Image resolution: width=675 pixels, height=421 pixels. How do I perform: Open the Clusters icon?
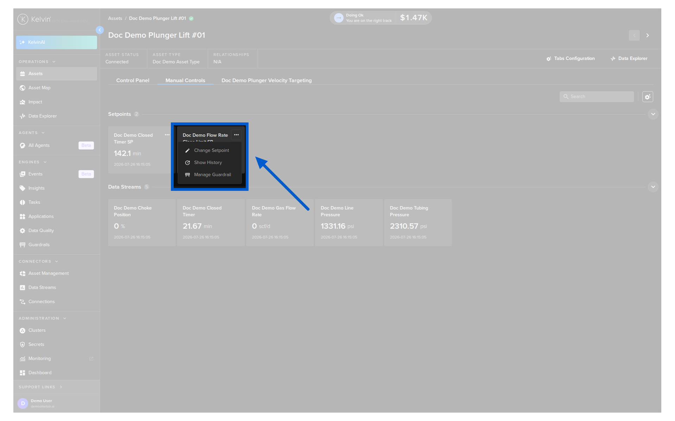(22, 330)
